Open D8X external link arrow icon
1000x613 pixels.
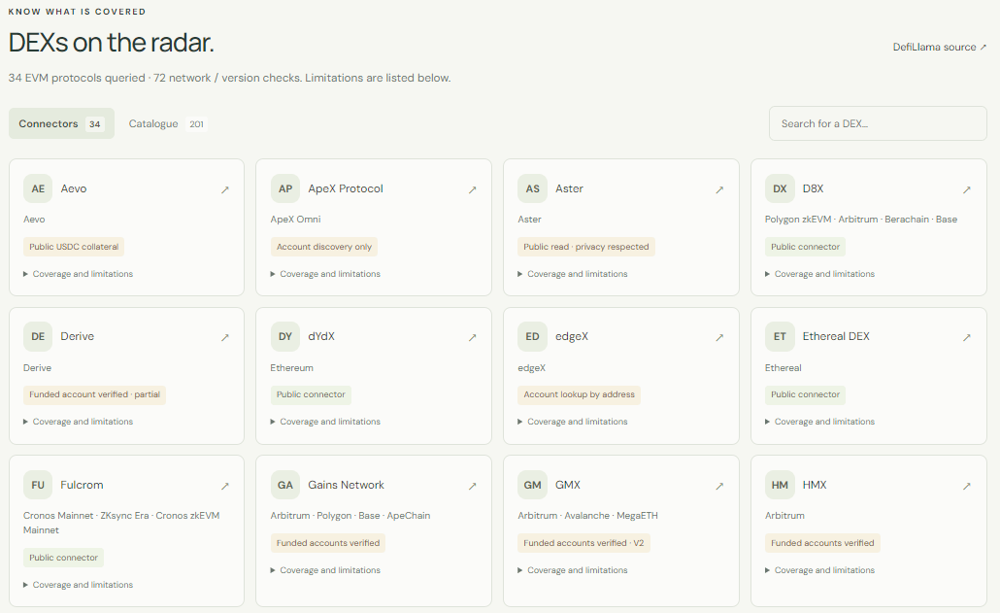(x=967, y=189)
